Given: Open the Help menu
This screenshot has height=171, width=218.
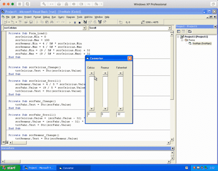Looking at the screenshot, I should click(107, 17).
